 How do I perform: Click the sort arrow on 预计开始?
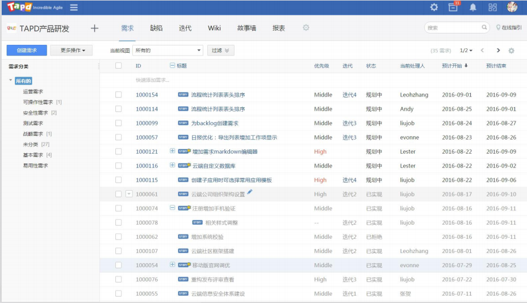pyautogui.click(x=466, y=66)
